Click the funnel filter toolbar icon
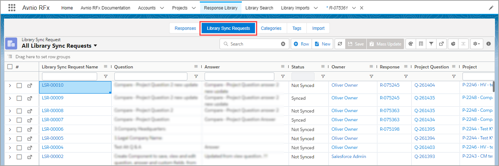Screen dimensions: 499x166 click(x=431, y=44)
